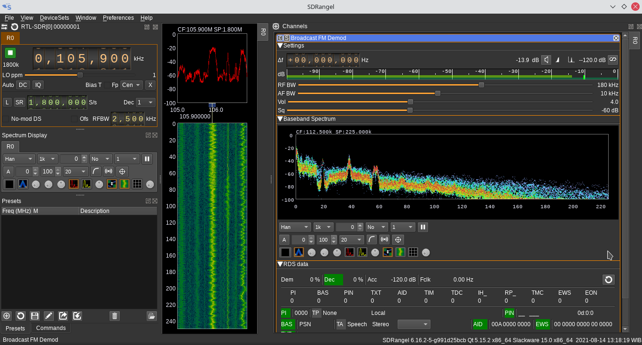Image resolution: width=642 pixels, height=345 pixels.
Task: Click the audio mute speaker icon
Action: click(546, 60)
